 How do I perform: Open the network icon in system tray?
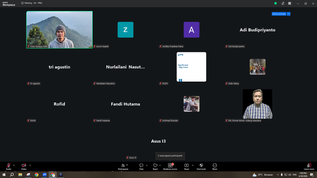[x=286, y=175]
